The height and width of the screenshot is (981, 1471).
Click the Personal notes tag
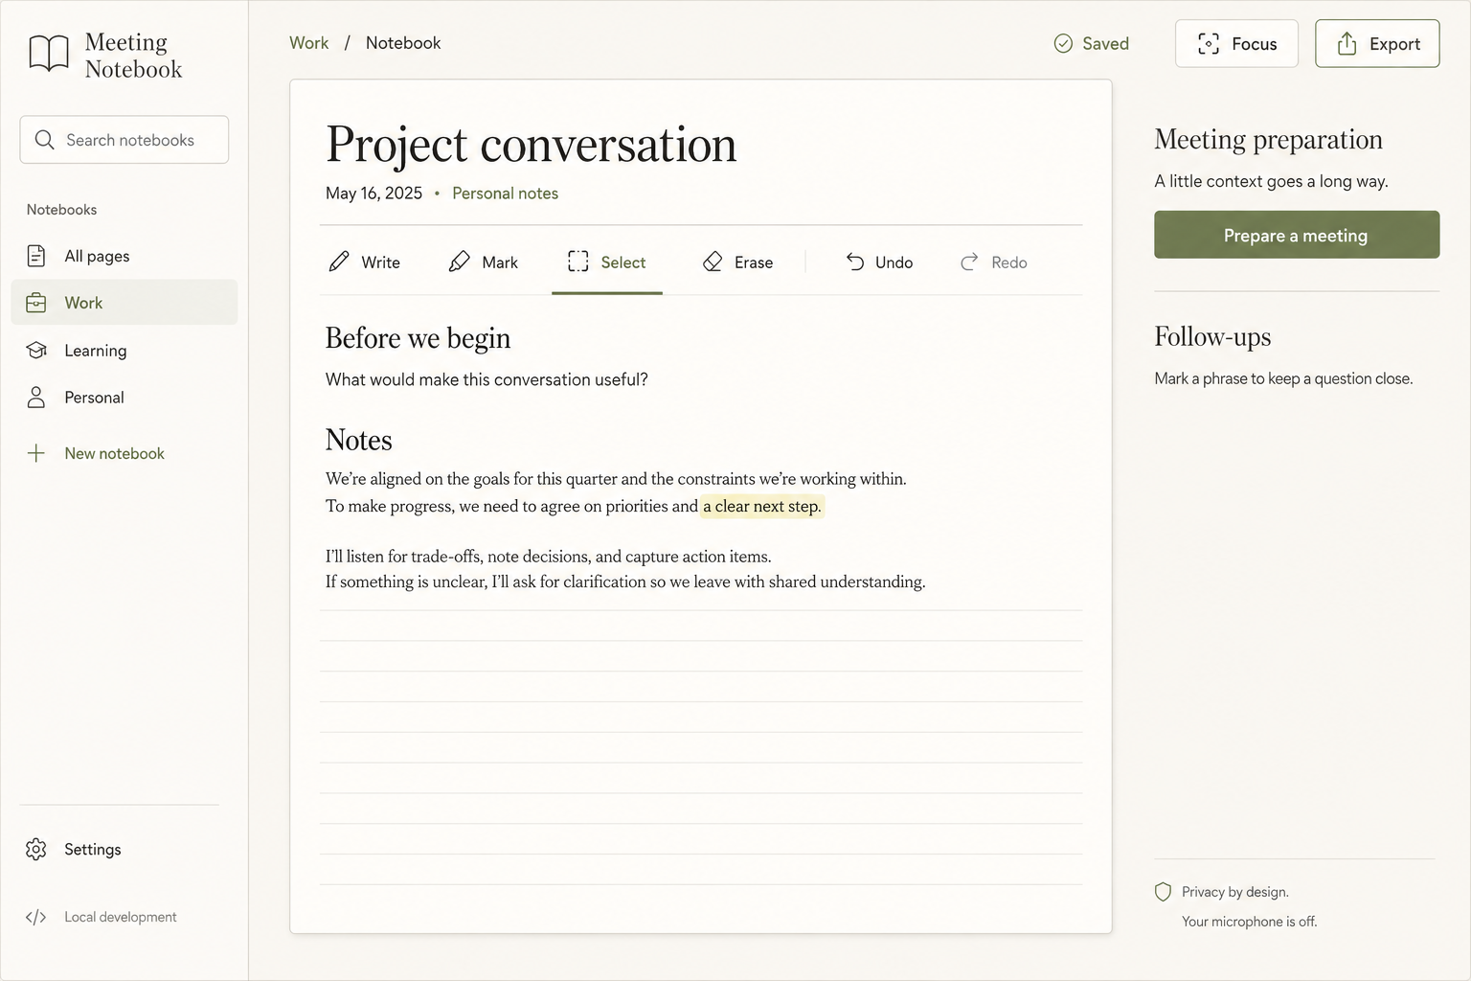tap(505, 194)
